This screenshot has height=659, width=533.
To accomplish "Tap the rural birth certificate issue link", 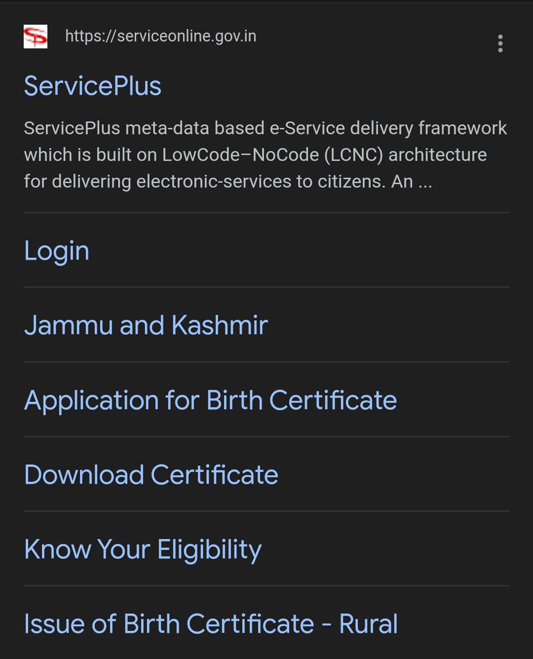I will 211,624.
